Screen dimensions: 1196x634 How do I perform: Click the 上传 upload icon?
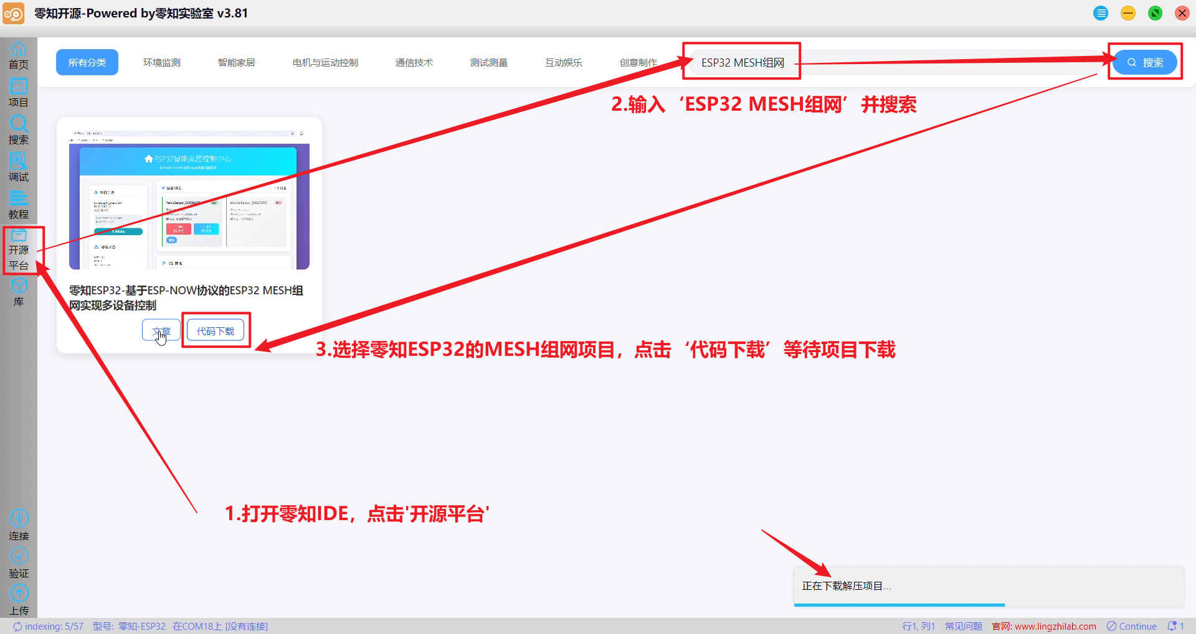[x=19, y=600]
